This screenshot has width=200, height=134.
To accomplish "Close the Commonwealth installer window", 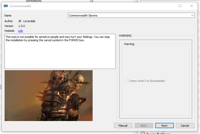I will 191,6.
